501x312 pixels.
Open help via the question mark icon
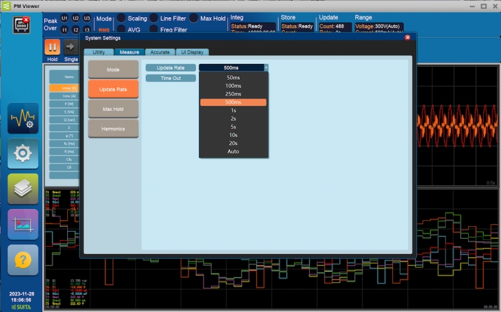pos(23,260)
